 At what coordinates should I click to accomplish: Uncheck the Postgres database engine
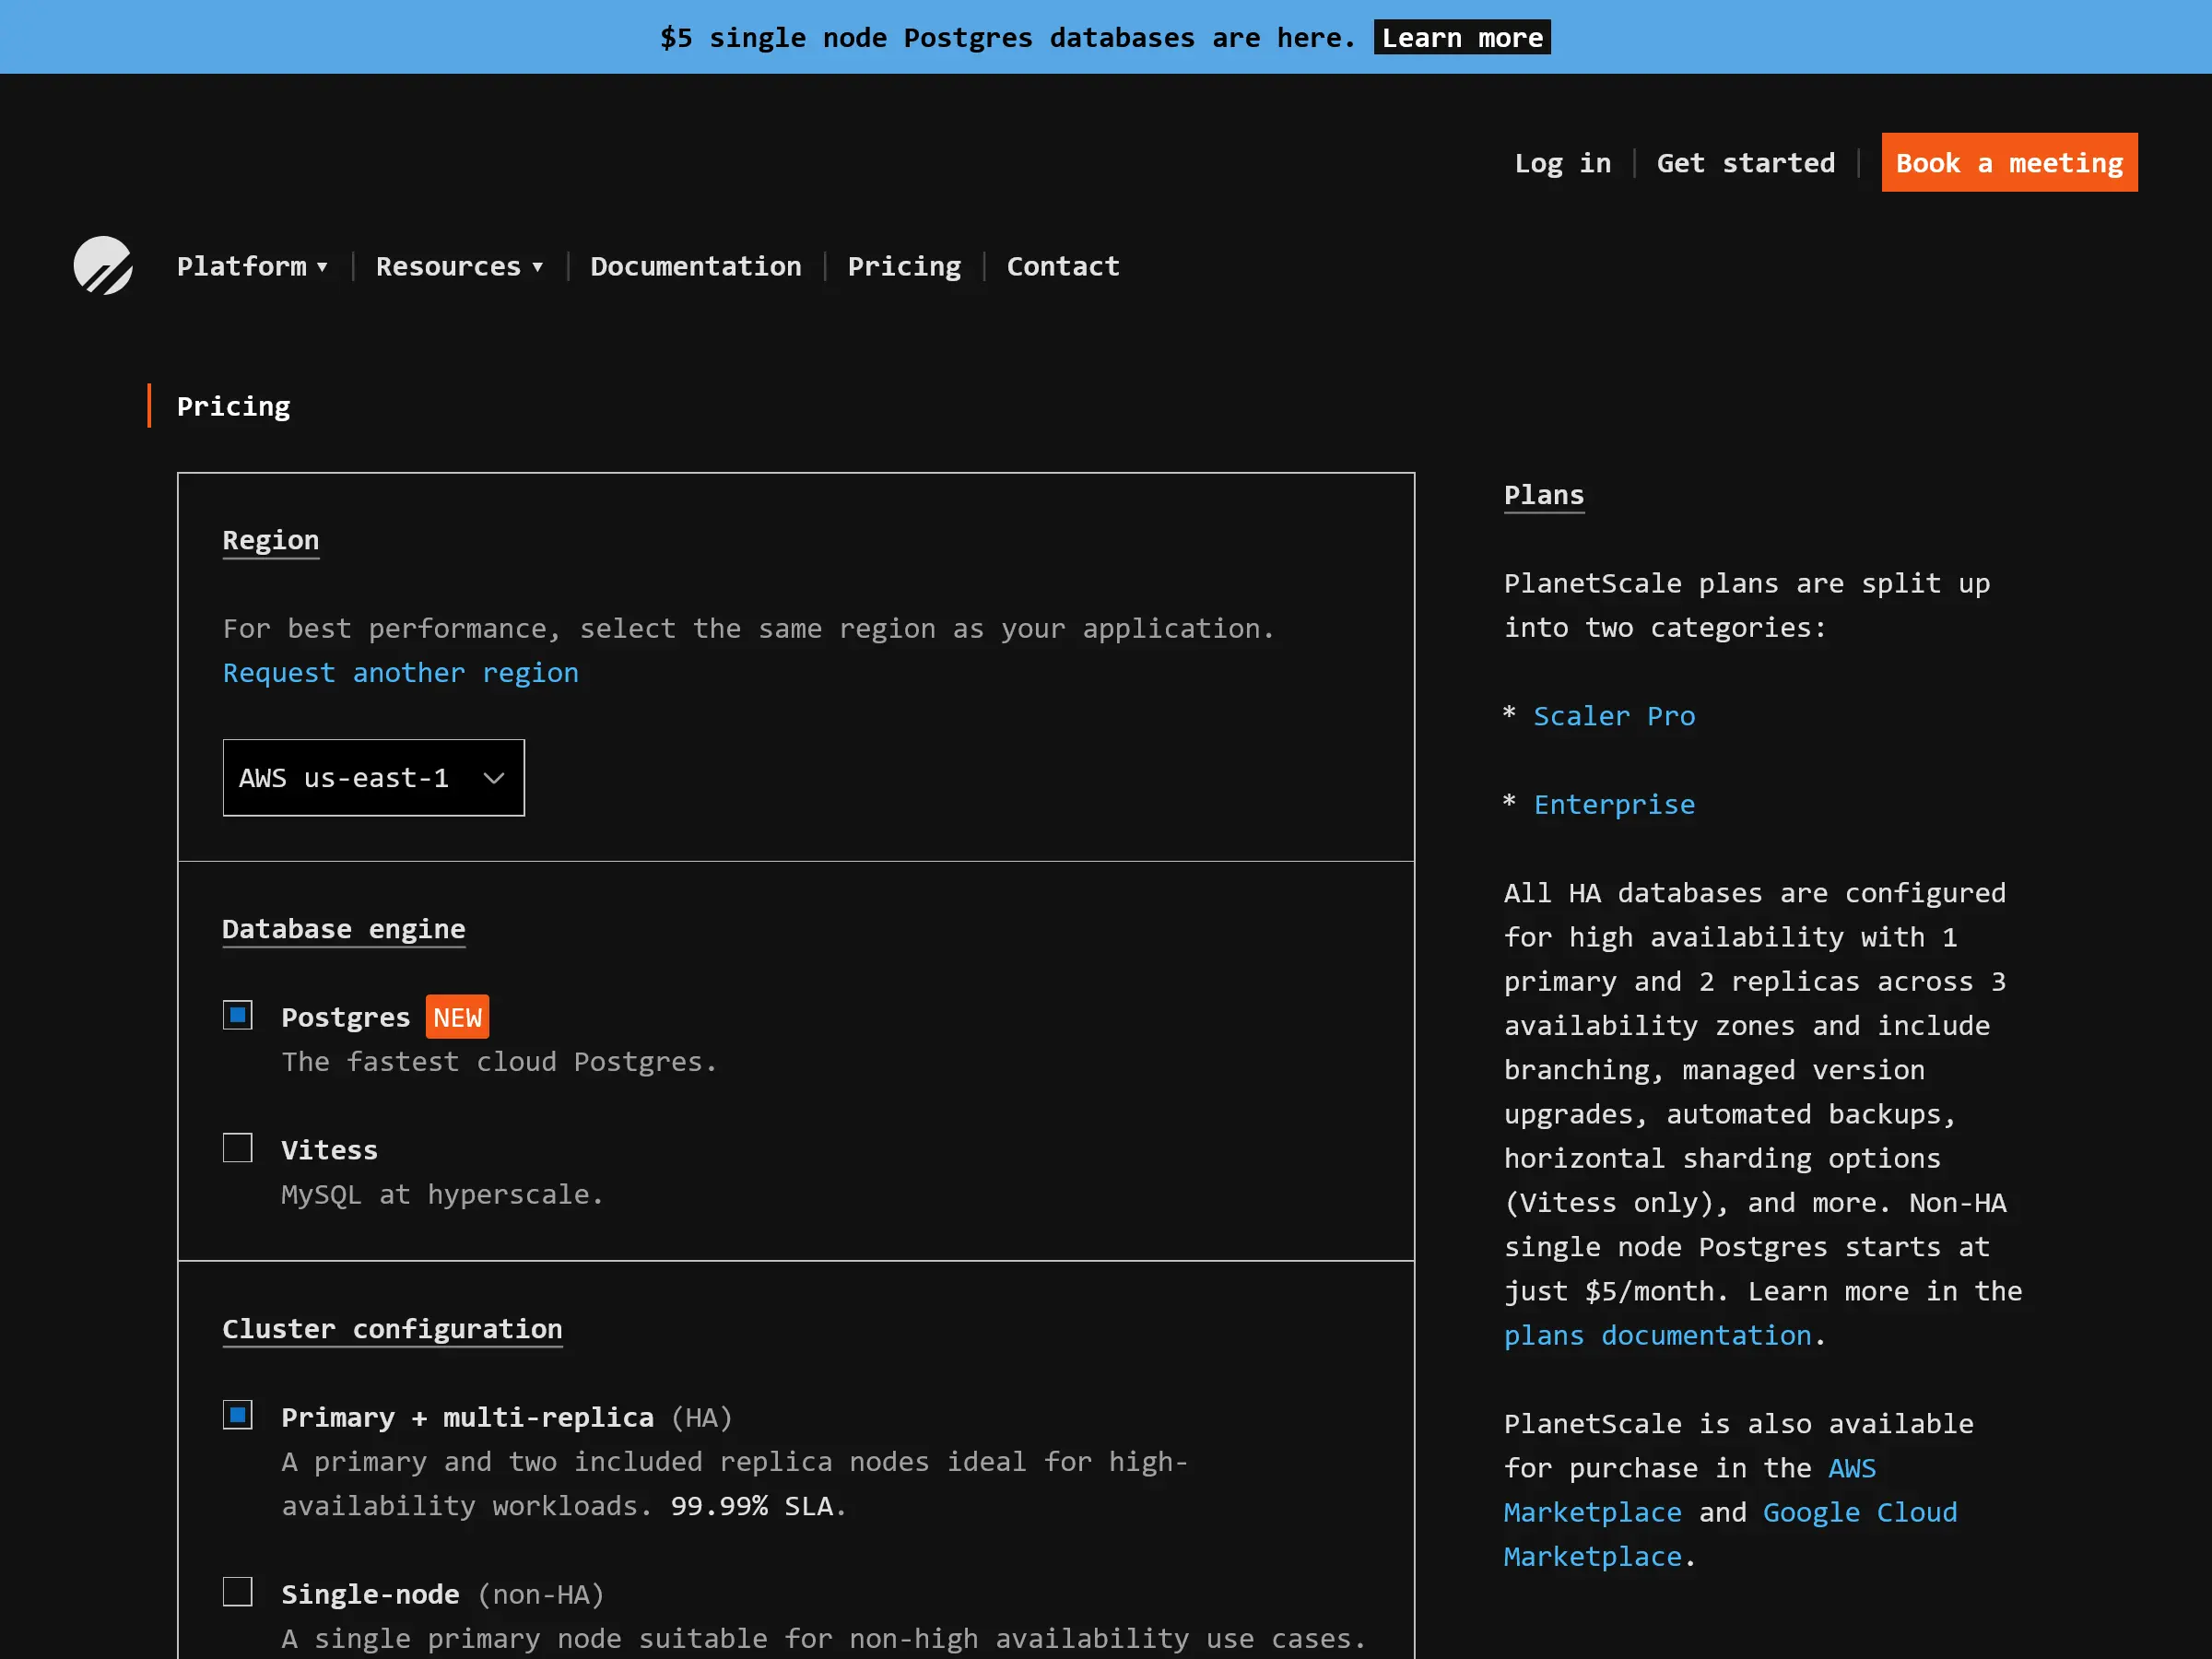point(238,1015)
